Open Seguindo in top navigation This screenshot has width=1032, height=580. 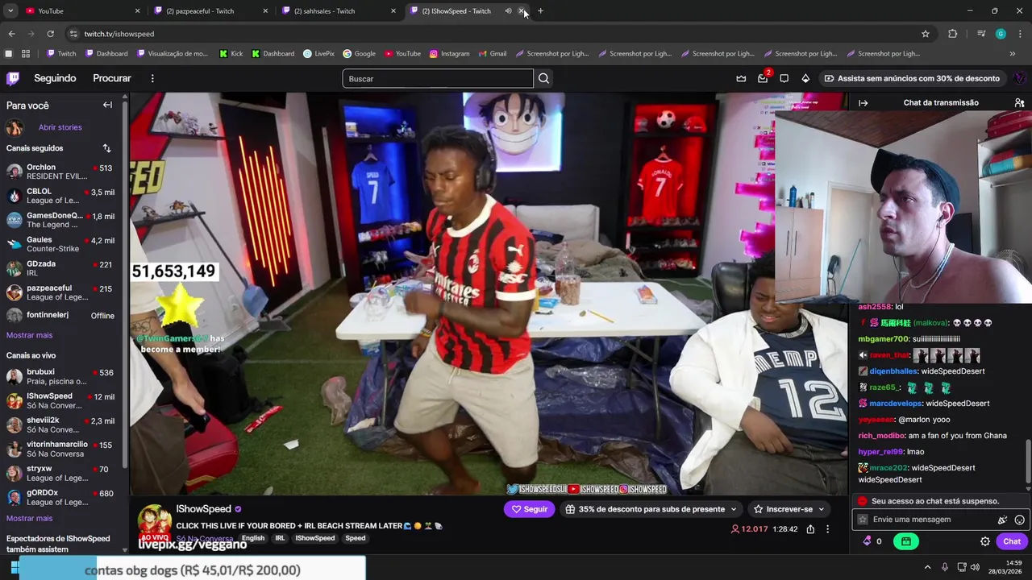[55, 78]
